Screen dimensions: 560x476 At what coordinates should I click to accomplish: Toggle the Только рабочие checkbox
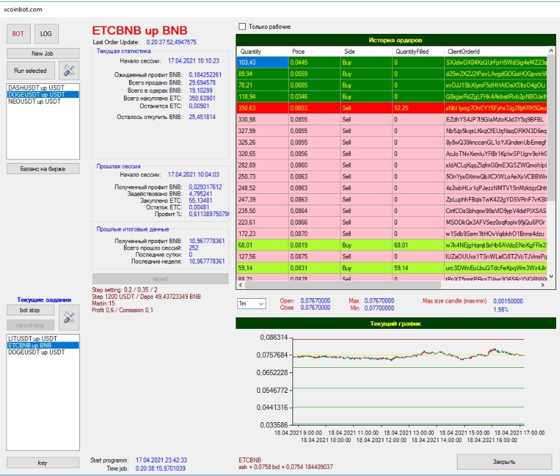(x=242, y=26)
